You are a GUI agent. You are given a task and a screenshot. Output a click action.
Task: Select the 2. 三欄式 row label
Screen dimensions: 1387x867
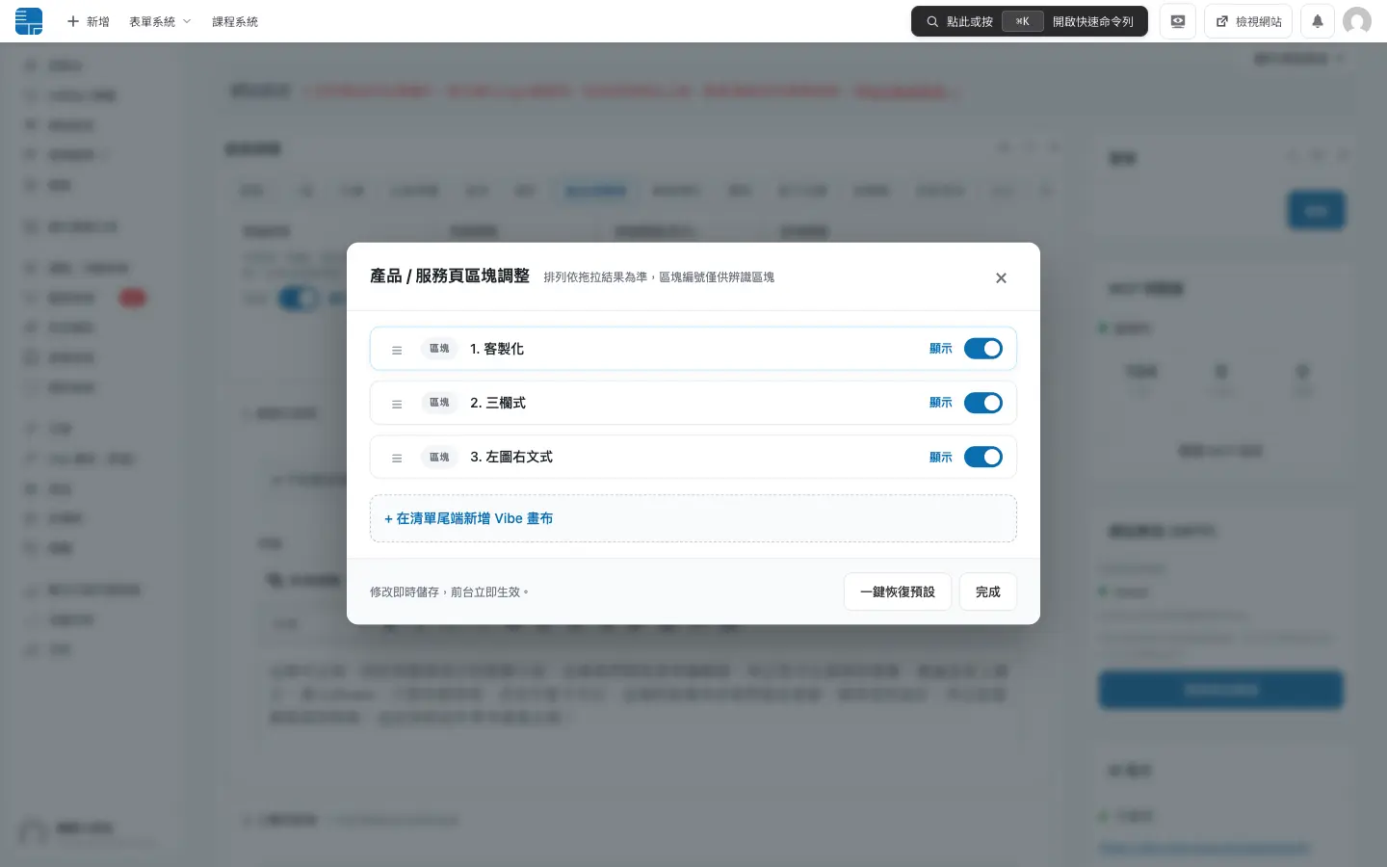click(498, 403)
